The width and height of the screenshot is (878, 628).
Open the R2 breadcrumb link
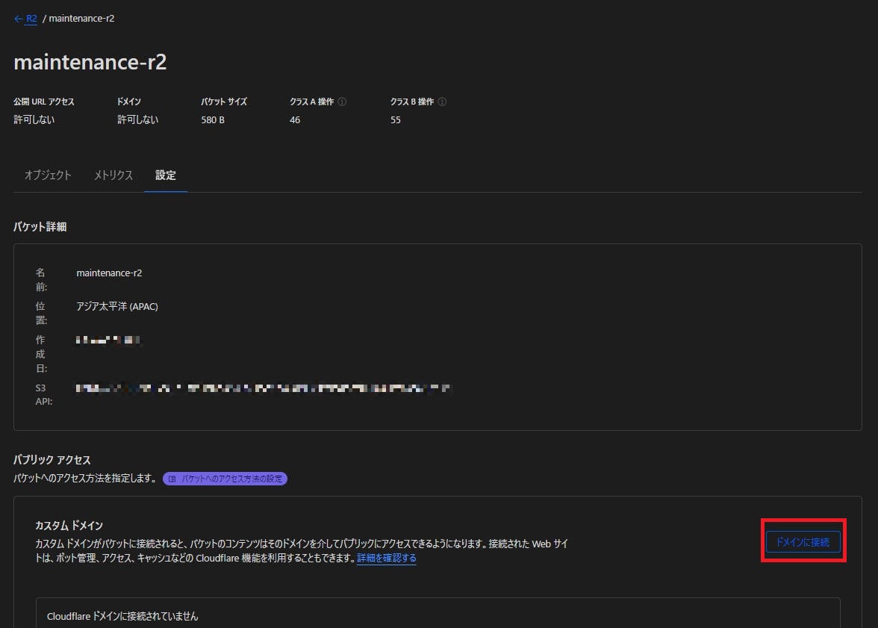point(31,19)
